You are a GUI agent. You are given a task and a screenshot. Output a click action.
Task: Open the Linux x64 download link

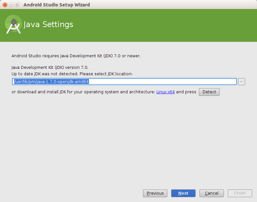point(165,92)
